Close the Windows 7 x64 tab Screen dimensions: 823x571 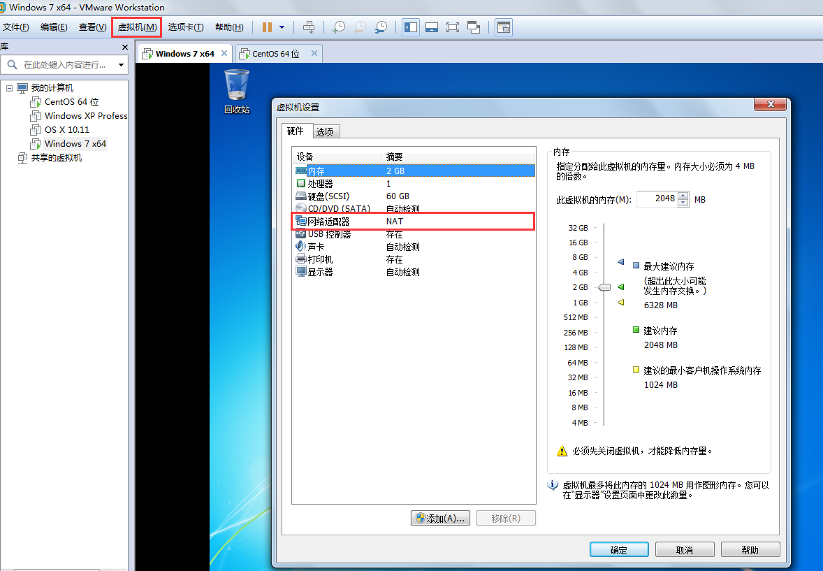click(x=224, y=53)
